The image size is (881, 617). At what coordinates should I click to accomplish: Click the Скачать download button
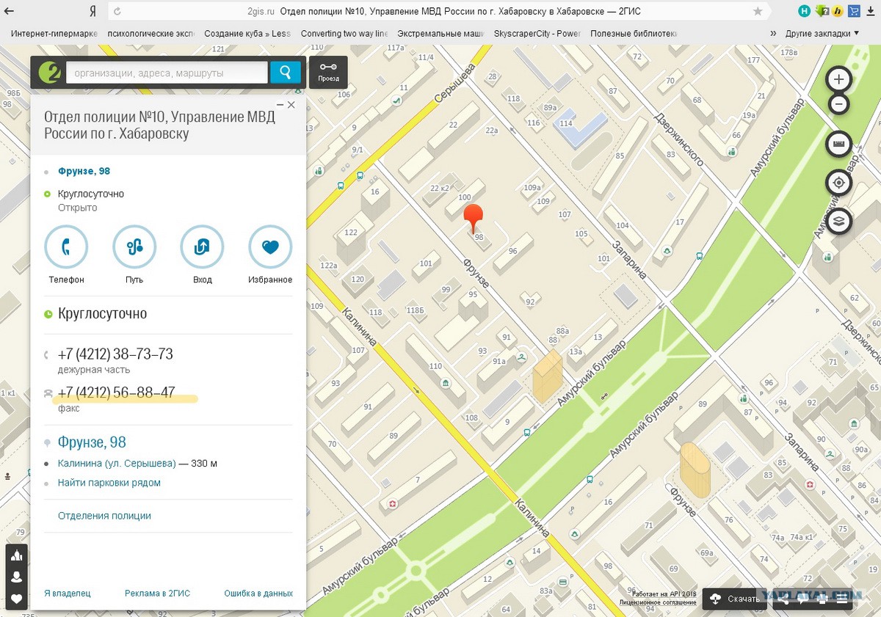coord(735,599)
